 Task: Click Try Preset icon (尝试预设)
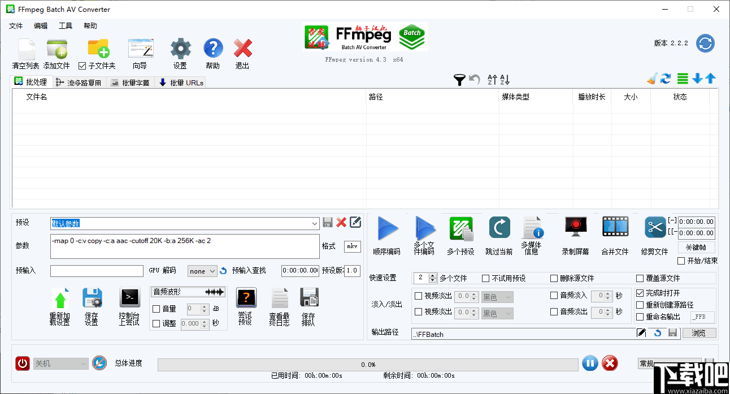[246, 297]
